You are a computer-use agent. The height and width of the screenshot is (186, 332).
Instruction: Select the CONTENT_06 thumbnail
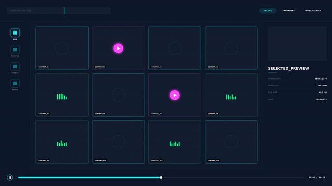tap(119, 95)
